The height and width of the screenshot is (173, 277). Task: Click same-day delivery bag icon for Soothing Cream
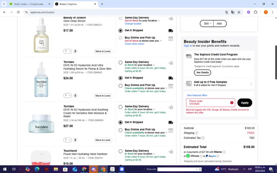[171, 107]
